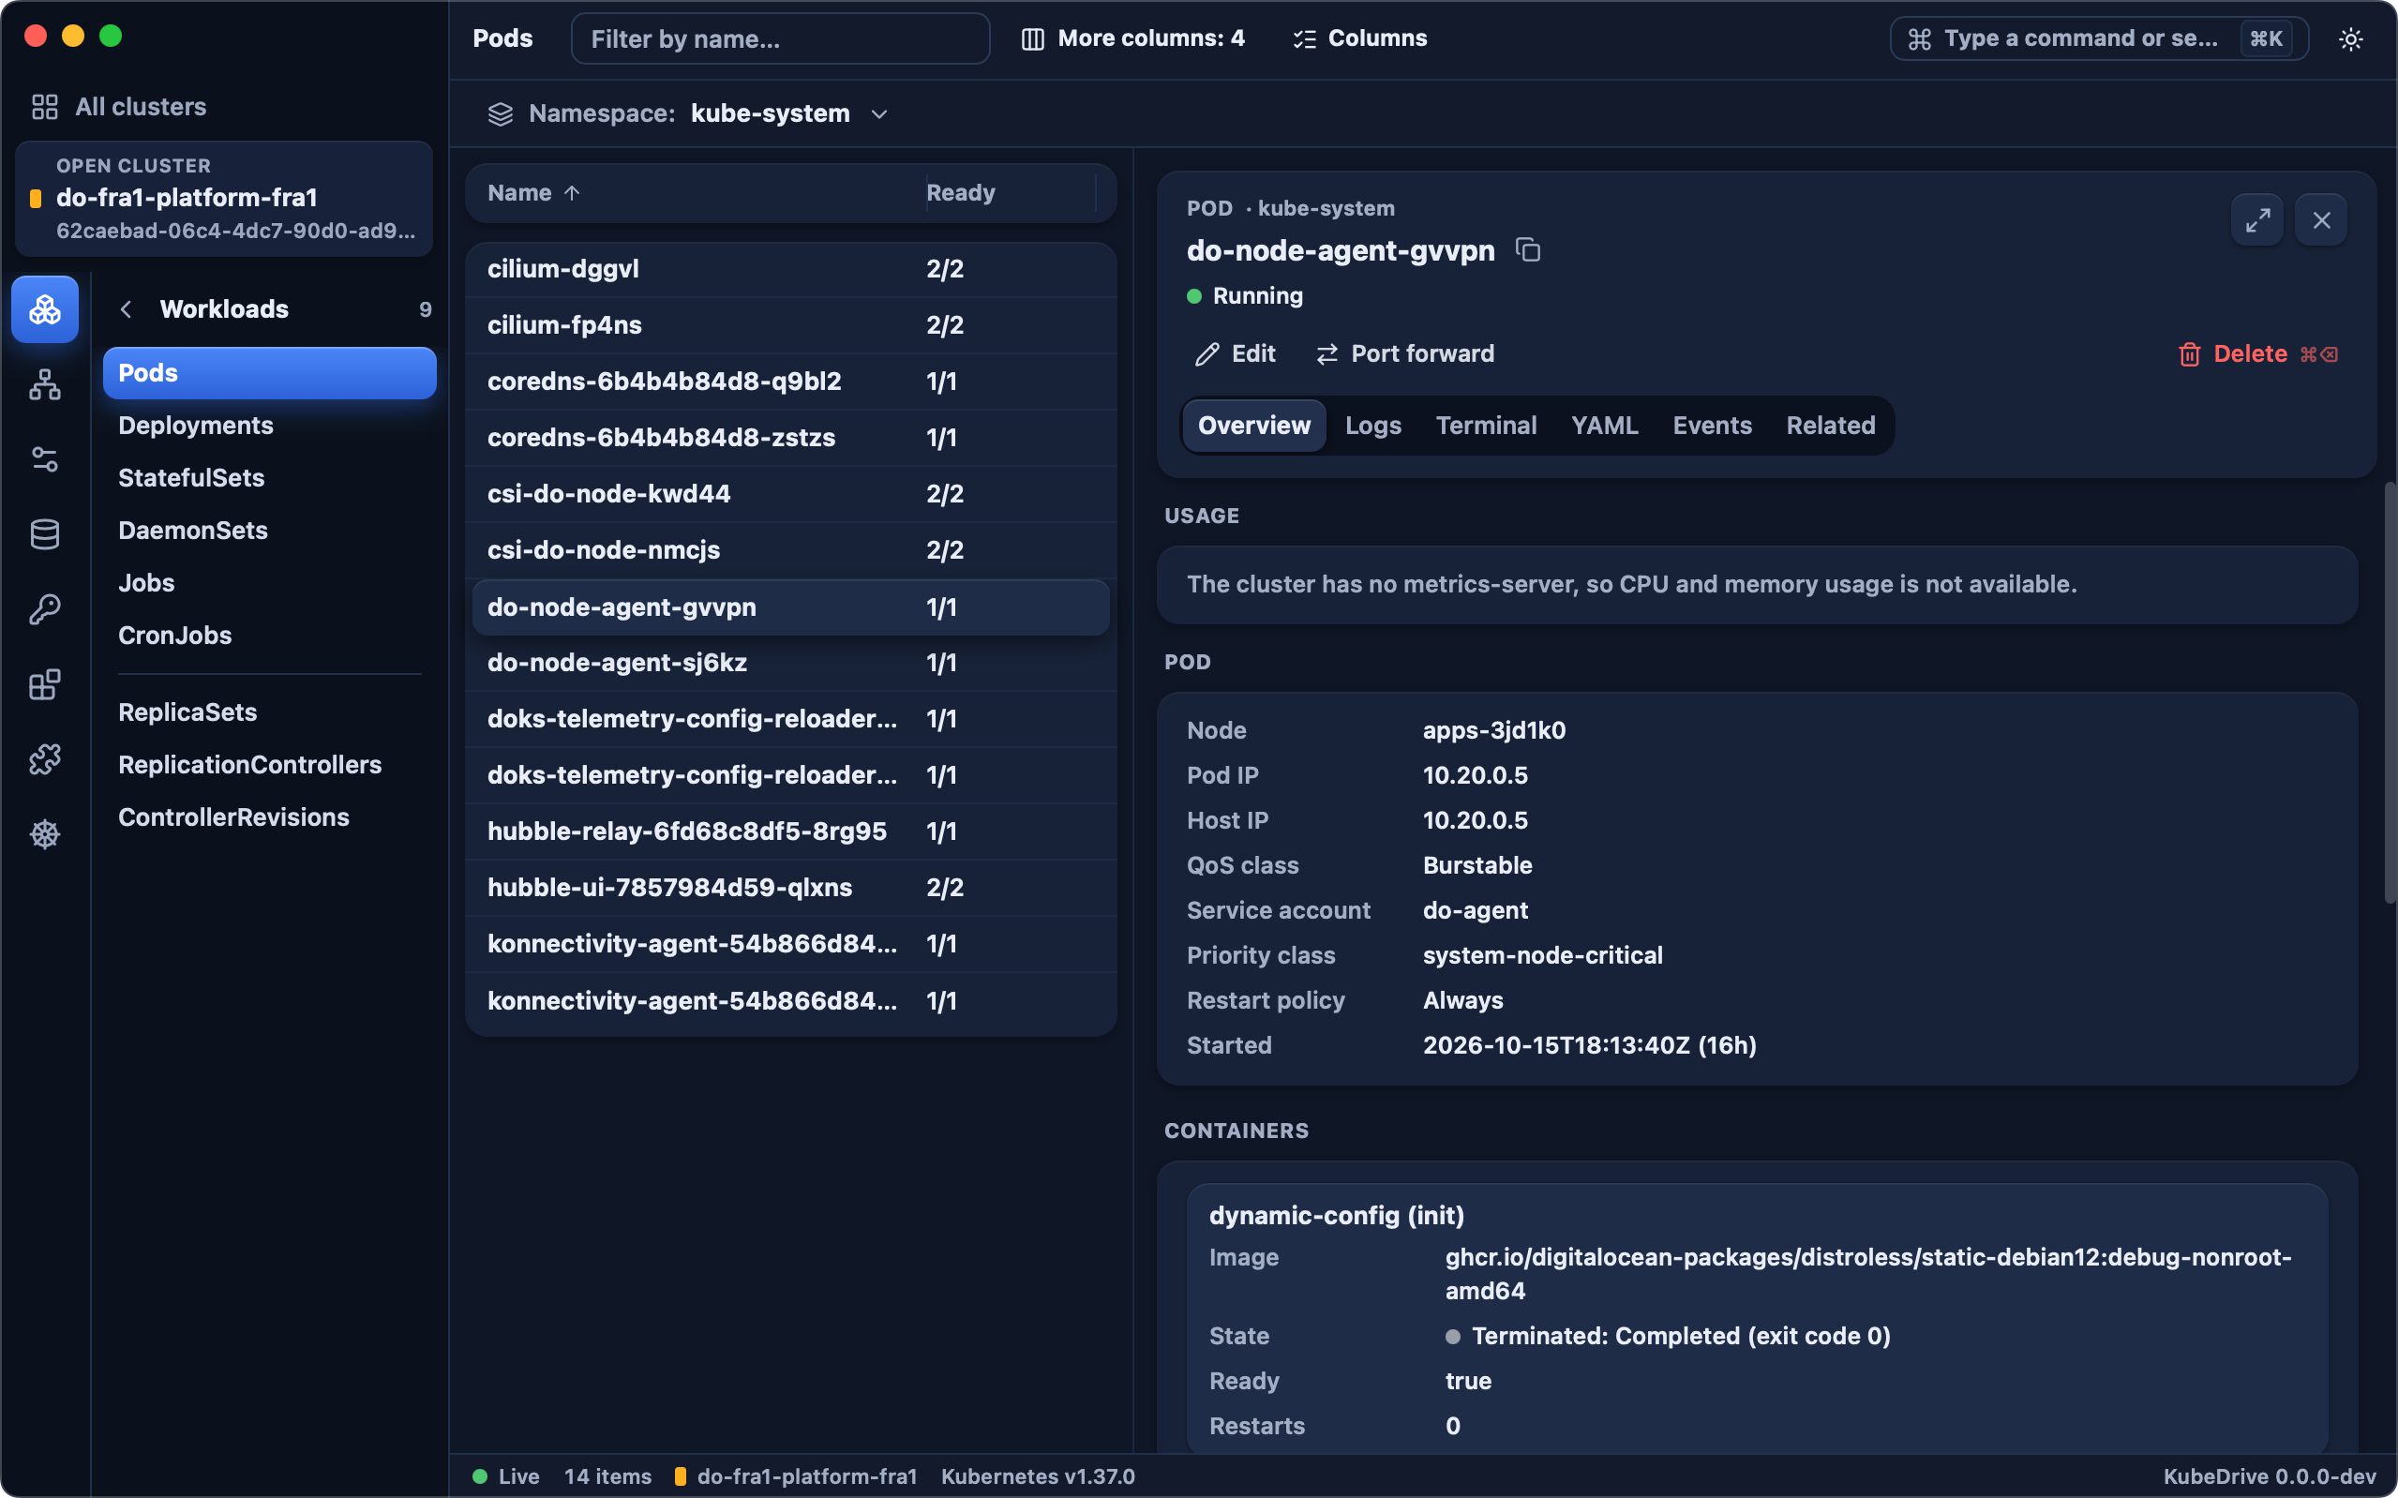Switch to the Logs tab
The width and height of the screenshot is (2398, 1498).
point(1372,425)
